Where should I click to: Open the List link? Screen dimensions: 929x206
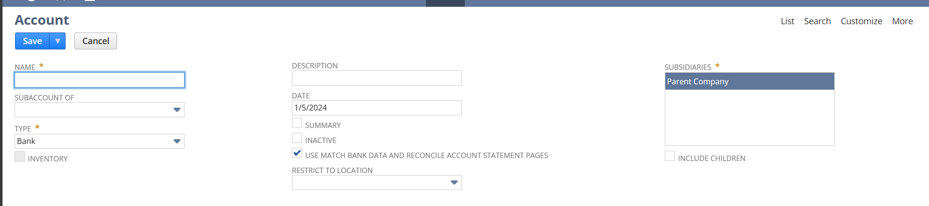[787, 21]
